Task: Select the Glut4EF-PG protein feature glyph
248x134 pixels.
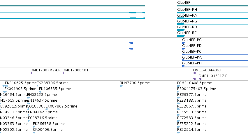Action: click(184, 43)
